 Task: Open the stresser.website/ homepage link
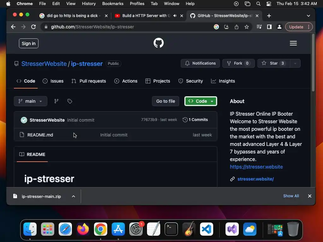[x=255, y=179]
